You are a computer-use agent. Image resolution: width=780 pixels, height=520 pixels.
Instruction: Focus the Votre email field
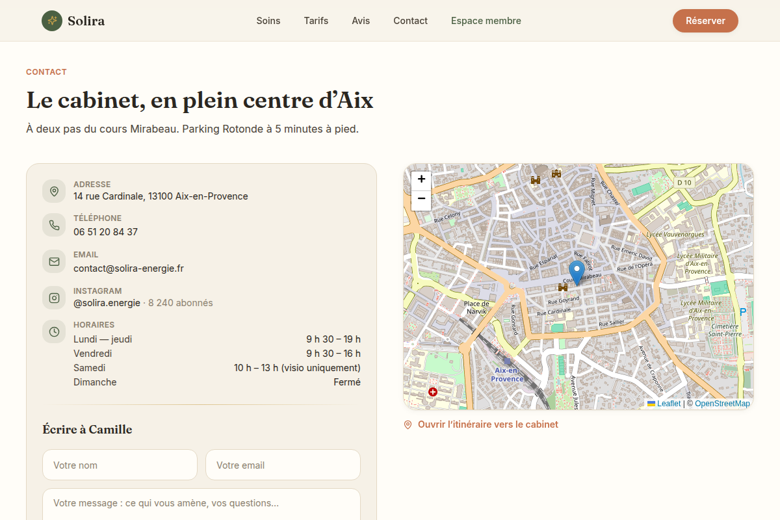(x=283, y=465)
